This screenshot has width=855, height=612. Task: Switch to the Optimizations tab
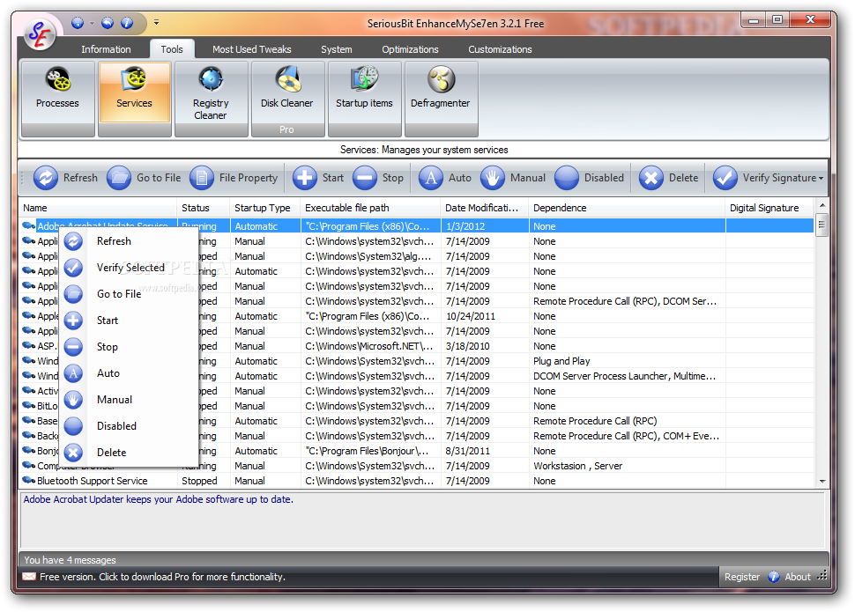pyautogui.click(x=410, y=49)
